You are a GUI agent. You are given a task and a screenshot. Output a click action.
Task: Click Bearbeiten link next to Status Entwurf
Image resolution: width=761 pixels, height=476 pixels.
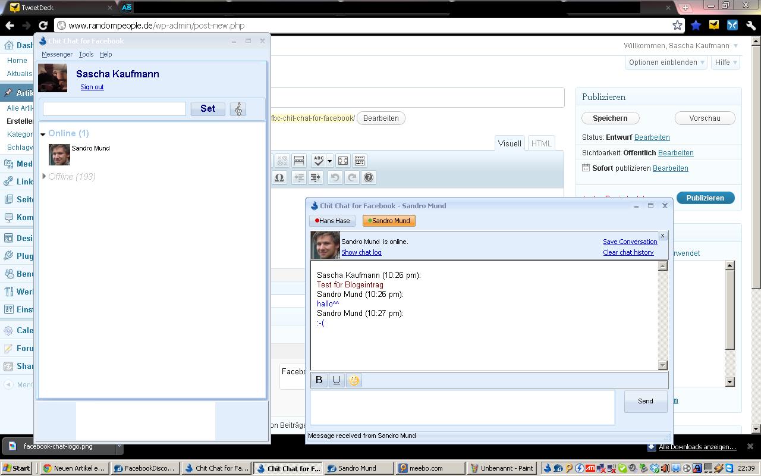(x=652, y=137)
